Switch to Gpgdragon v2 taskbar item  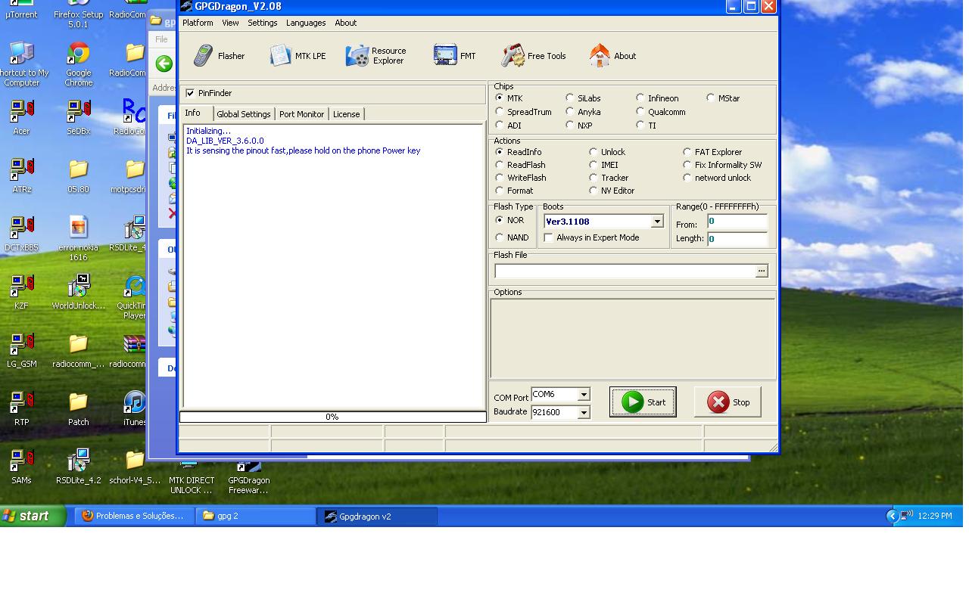376,516
